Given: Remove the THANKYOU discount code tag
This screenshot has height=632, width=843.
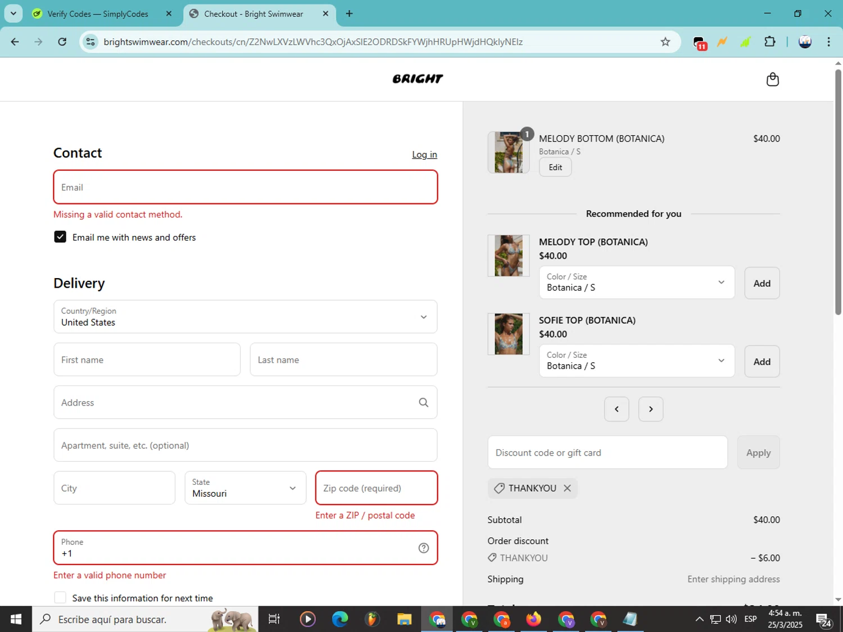Looking at the screenshot, I should coord(567,488).
